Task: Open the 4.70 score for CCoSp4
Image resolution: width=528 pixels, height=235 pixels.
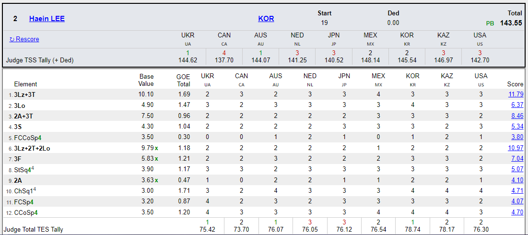Action: (x=517, y=212)
